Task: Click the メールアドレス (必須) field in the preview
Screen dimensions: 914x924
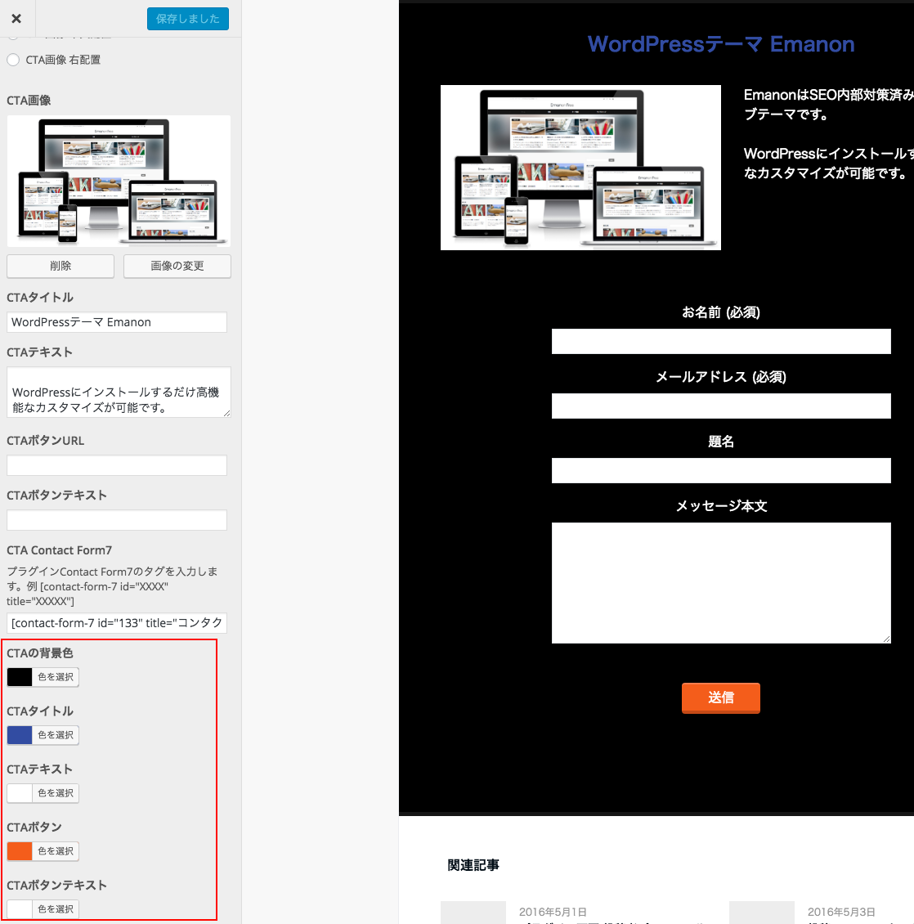Action: (721, 406)
